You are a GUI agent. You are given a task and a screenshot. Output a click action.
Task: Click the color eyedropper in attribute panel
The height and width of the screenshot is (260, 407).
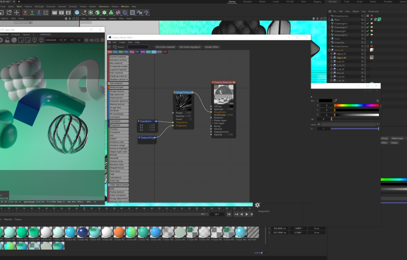pyautogui.click(x=335, y=101)
